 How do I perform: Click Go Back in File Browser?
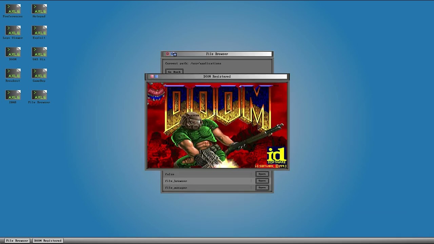pyautogui.click(x=174, y=71)
